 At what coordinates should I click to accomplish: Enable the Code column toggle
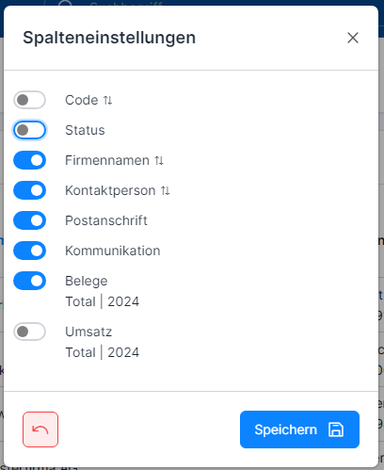[x=29, y=100]
